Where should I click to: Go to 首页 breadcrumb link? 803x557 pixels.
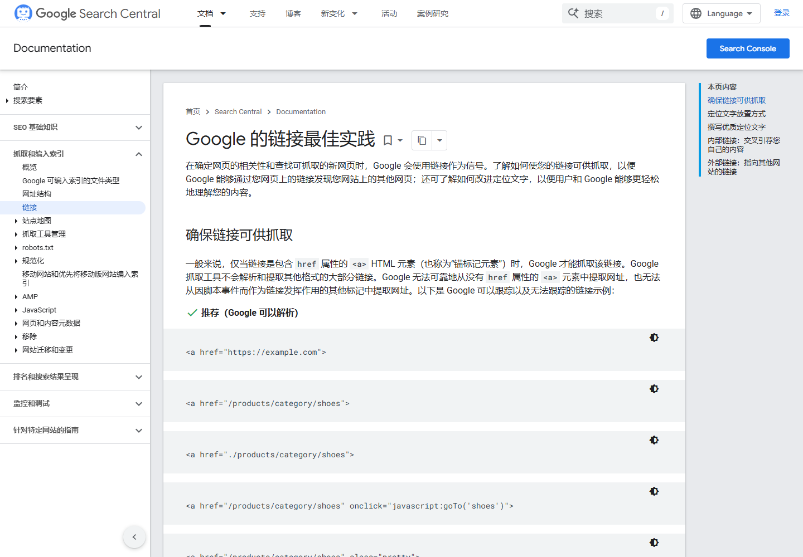pos(193,111)
